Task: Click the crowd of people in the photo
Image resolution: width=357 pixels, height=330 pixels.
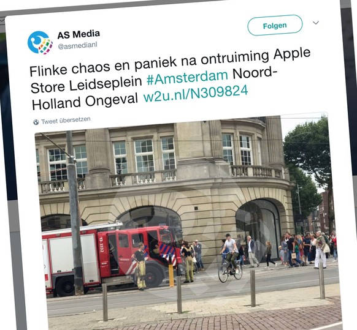Action: [x=305, y=249]
